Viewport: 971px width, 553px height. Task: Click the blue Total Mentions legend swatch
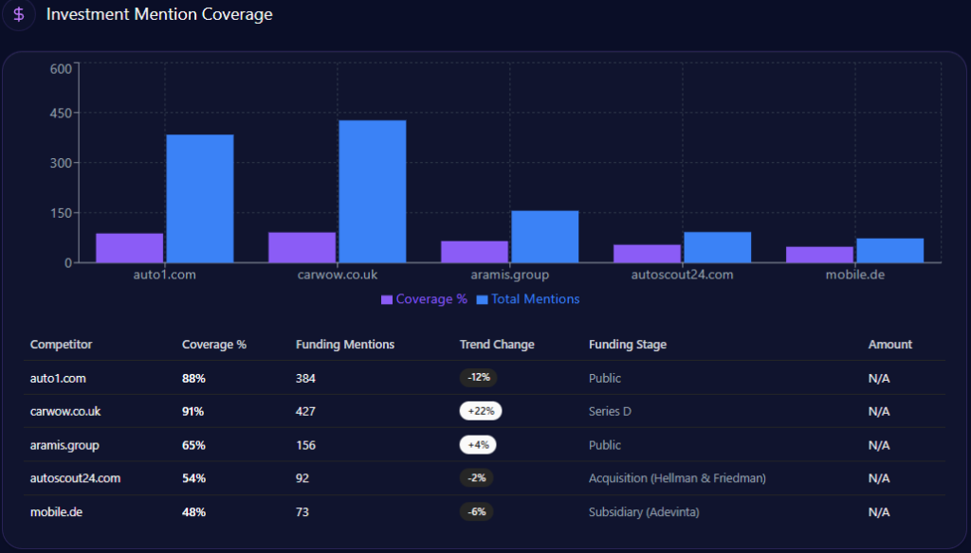(482, 299)
